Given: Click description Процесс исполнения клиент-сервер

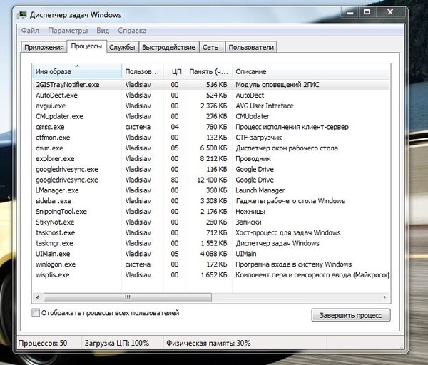Looking at the screenshot, I should coord(292,127).
